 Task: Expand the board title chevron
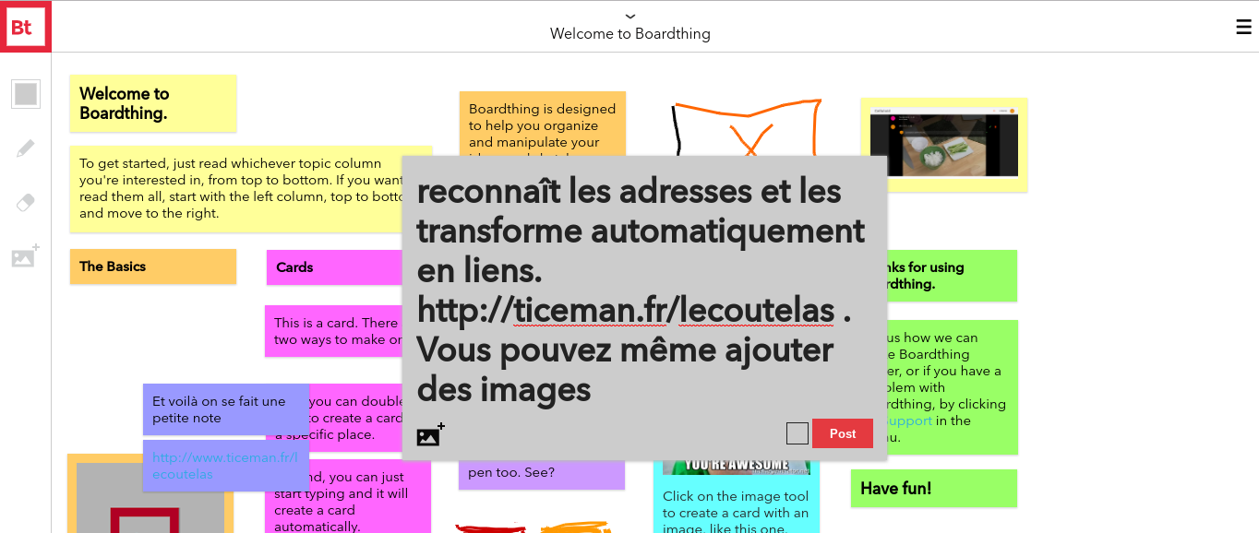click(630, 16)
